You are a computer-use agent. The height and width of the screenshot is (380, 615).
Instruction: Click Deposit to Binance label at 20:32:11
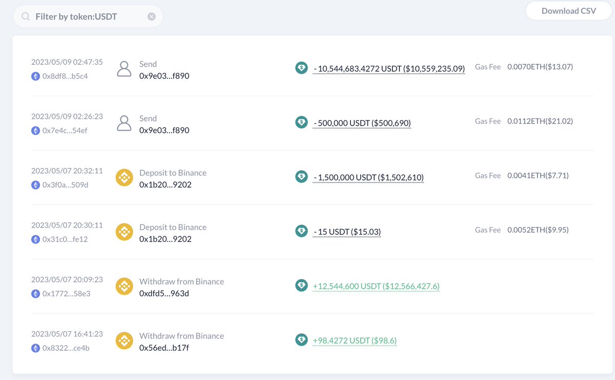click(x=173, y=173)
